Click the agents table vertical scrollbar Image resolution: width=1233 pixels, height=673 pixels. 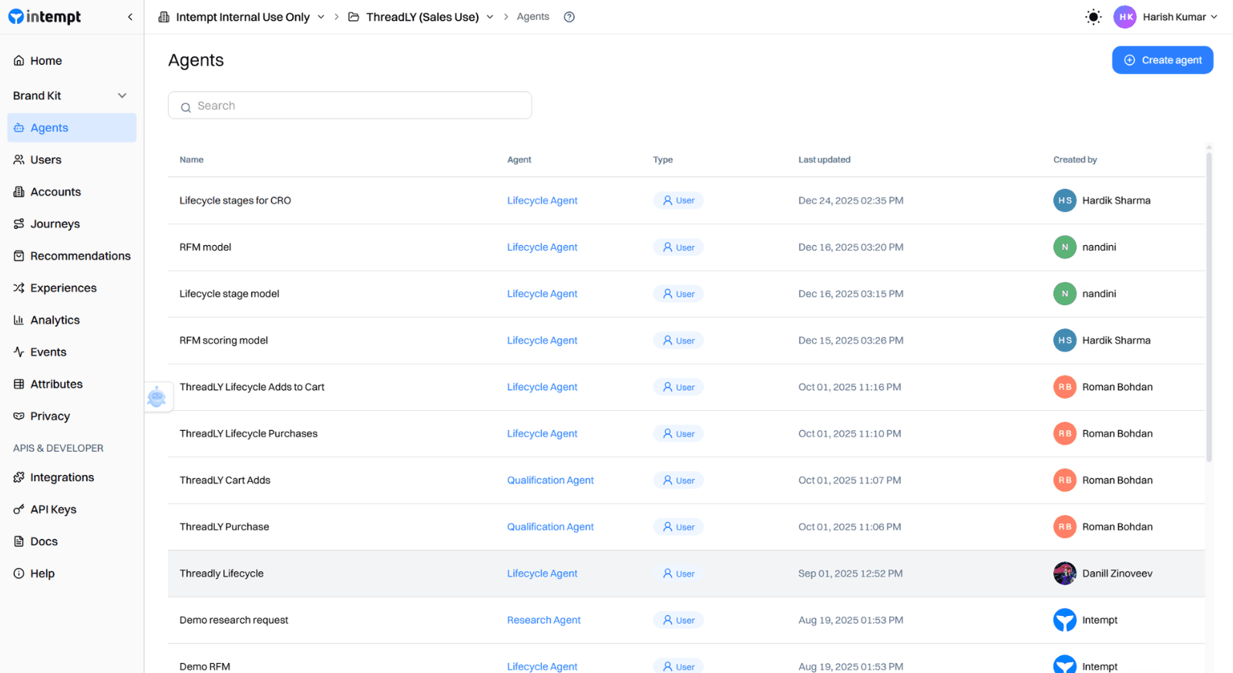[1208, 308]
